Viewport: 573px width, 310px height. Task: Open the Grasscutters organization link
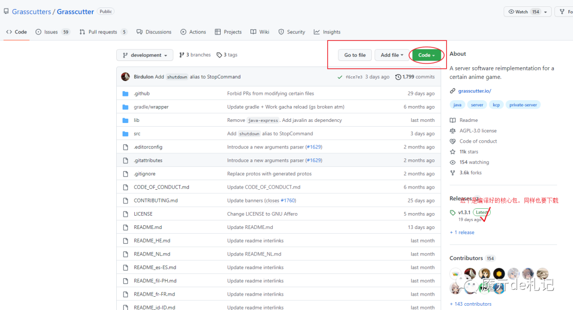click(31, 12)
